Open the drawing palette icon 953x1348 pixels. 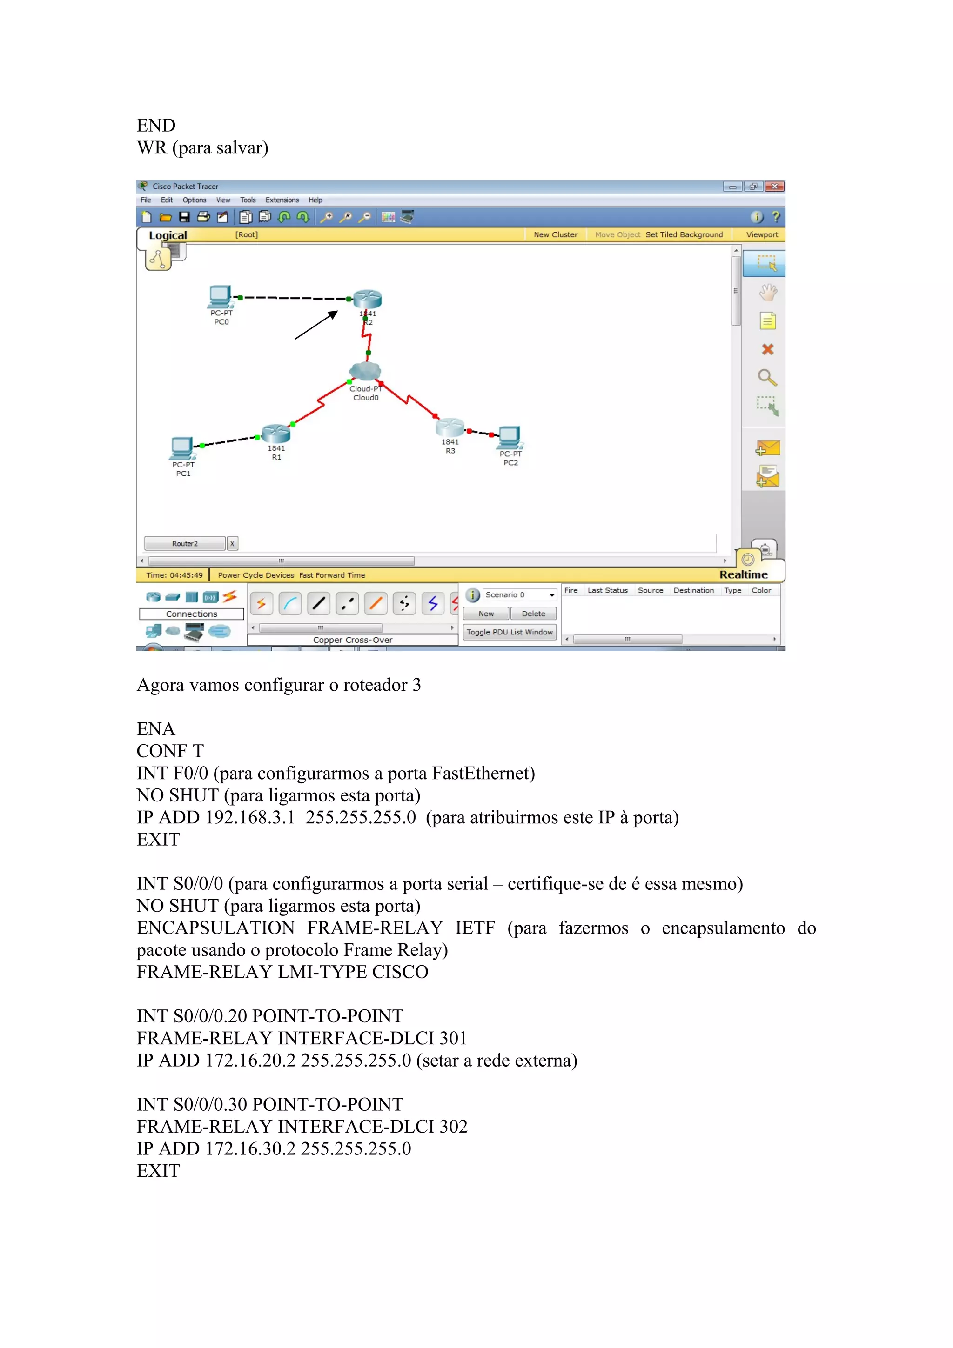click(388, 217)
